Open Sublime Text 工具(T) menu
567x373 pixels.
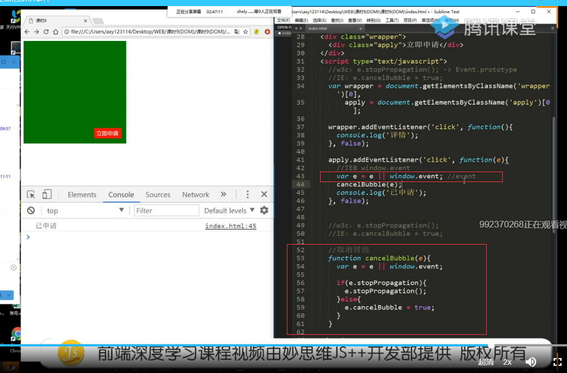click(392, 20)
